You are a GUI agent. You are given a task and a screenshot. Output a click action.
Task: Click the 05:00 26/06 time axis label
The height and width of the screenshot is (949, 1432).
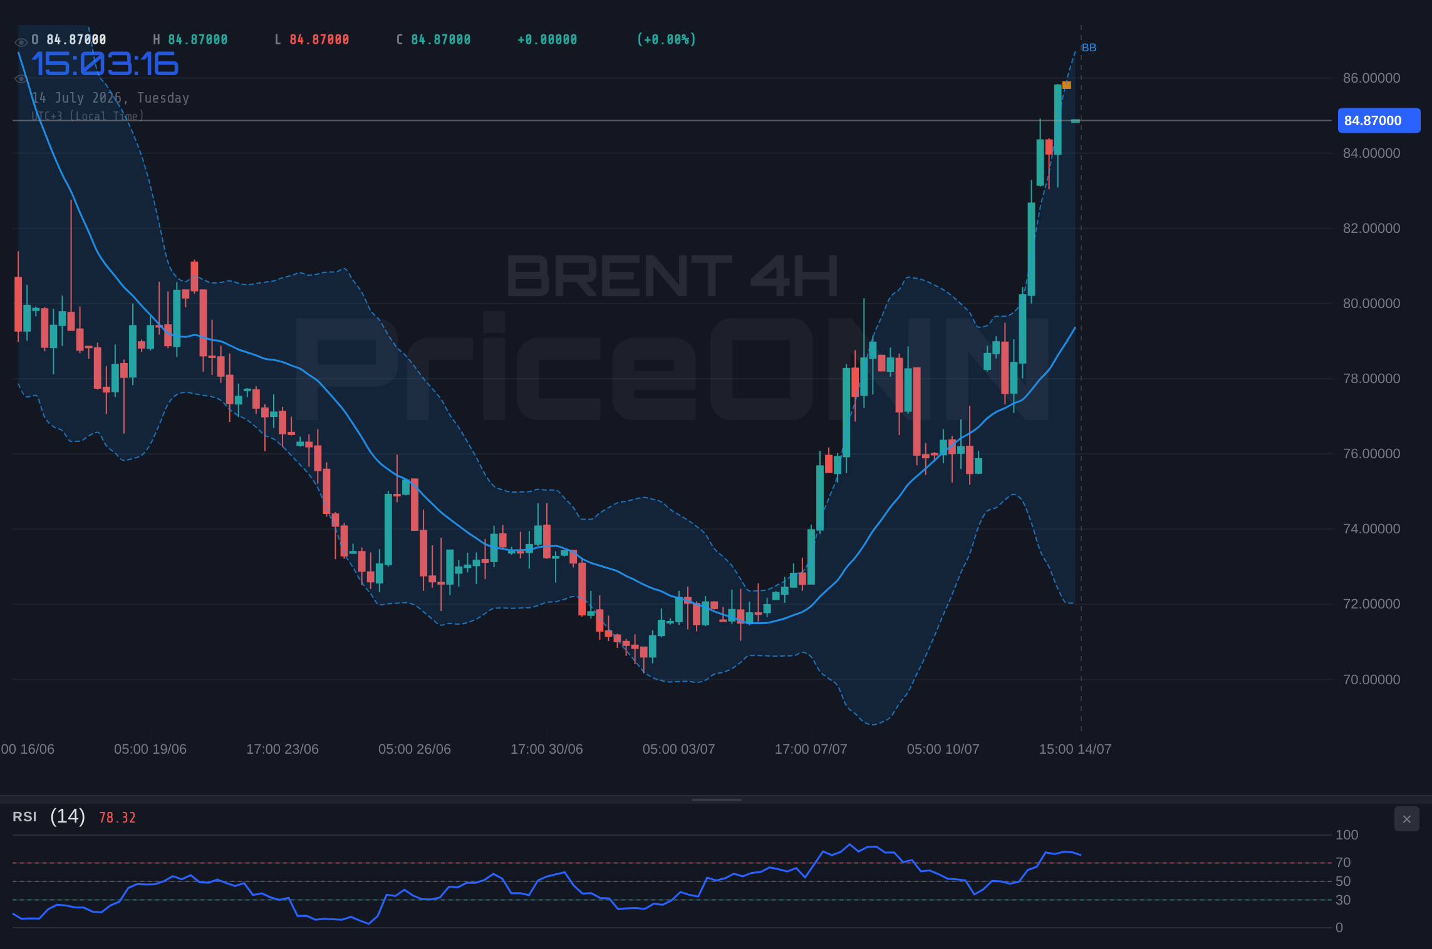coord(415,749)
